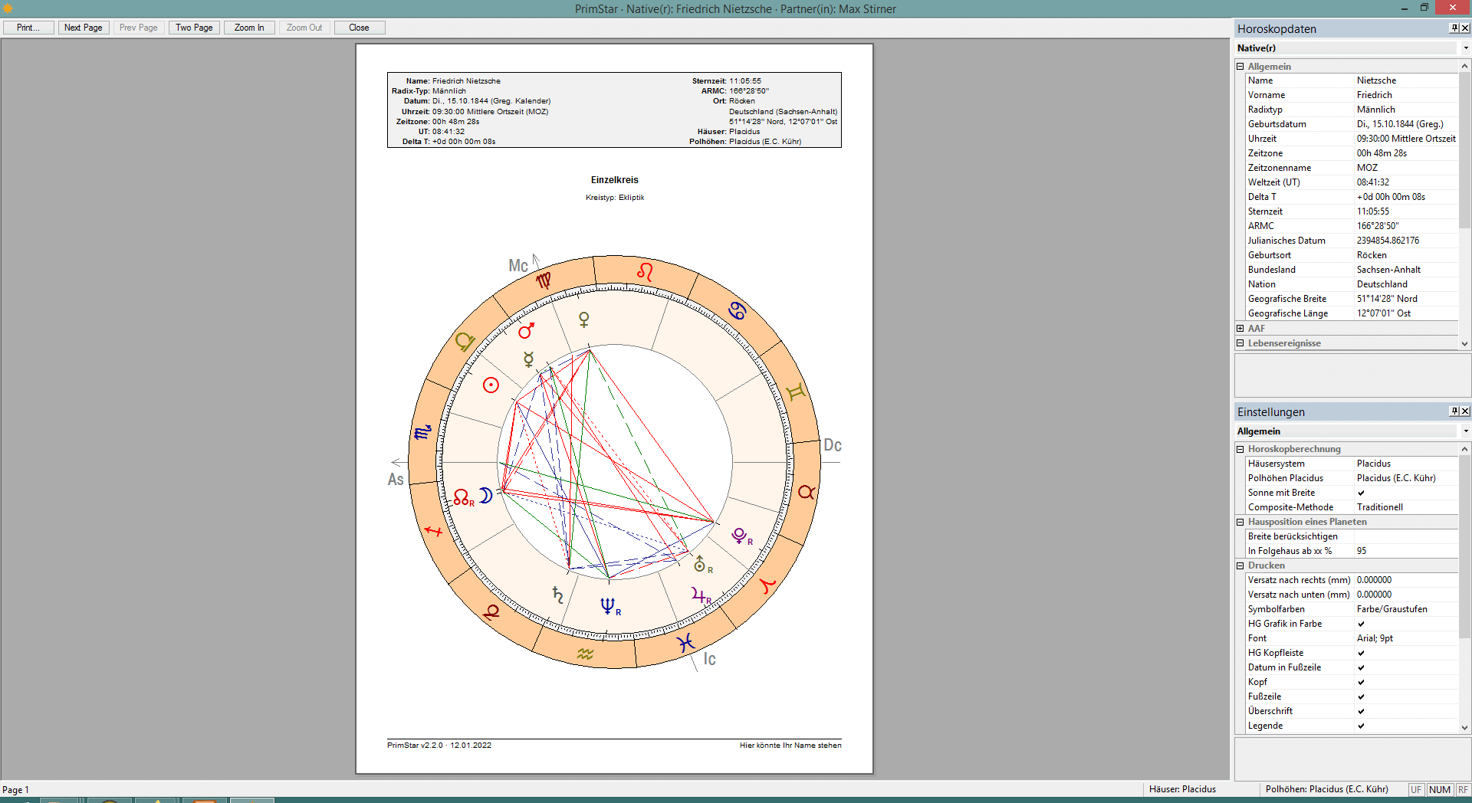Click the red Sagittarius arrow sign
Viewport: 1472px width, 803px height.
434,530
